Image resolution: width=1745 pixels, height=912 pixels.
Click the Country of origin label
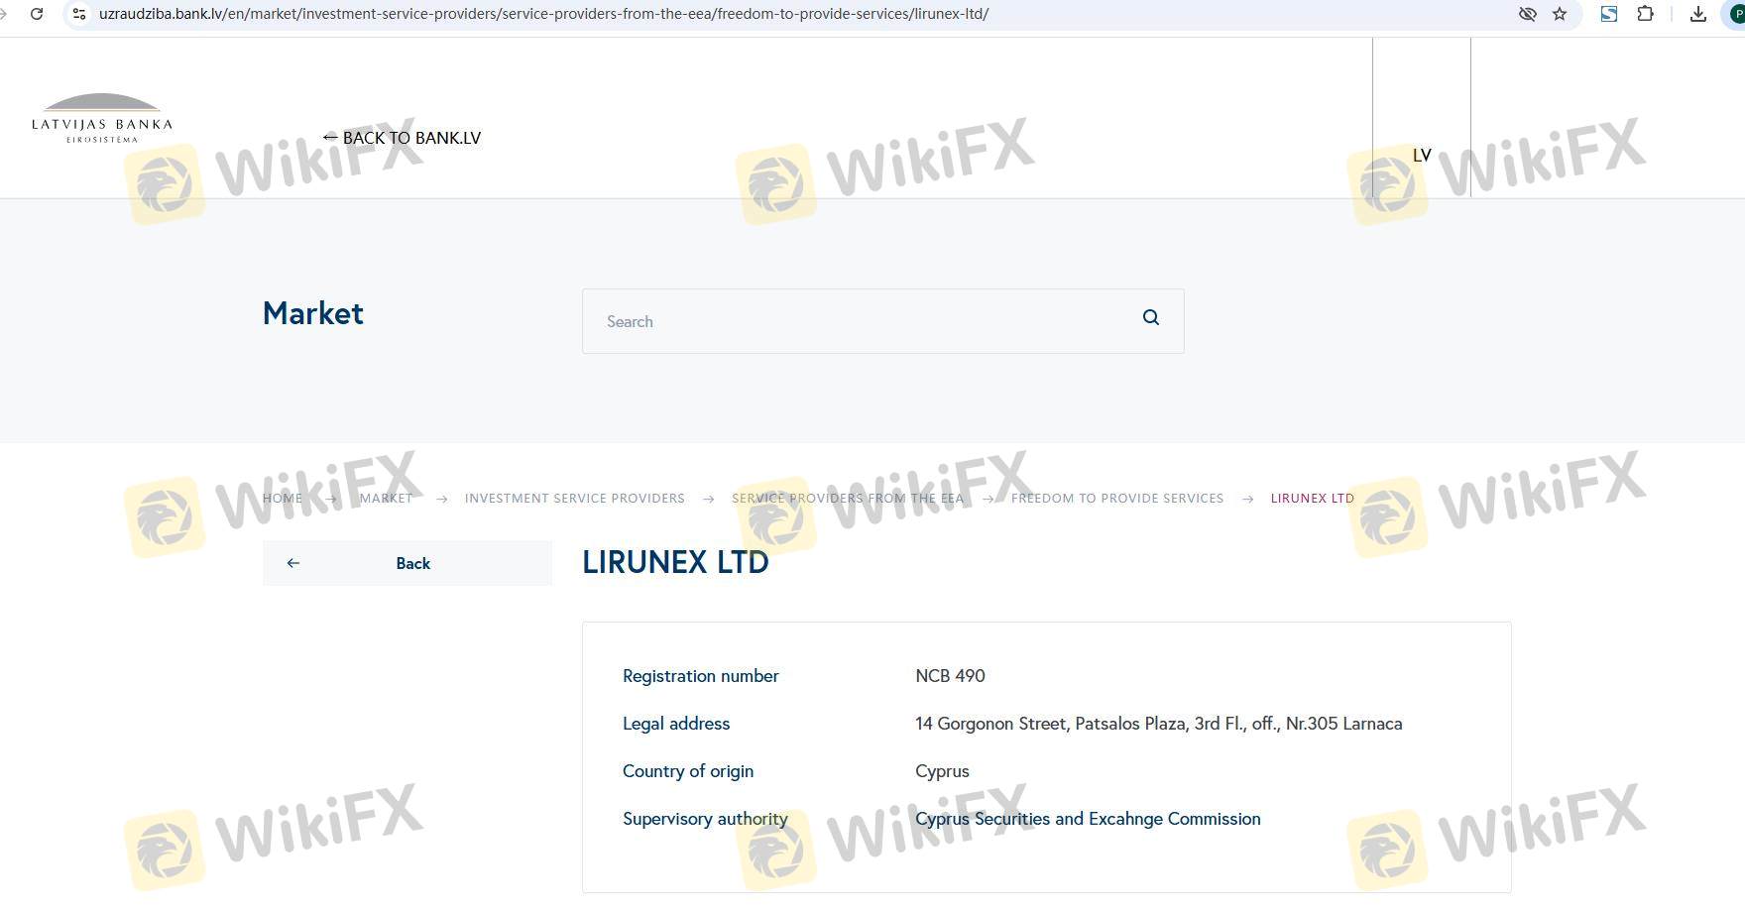(x=688, y=771)
